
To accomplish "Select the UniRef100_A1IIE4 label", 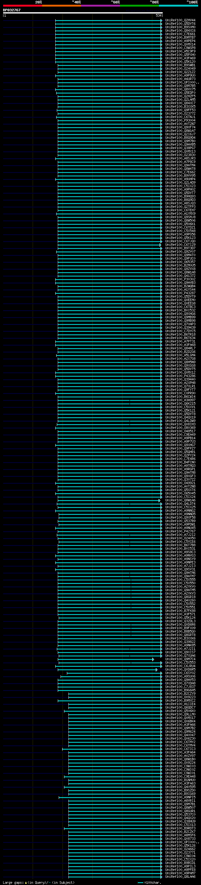I will click(180, 704).
